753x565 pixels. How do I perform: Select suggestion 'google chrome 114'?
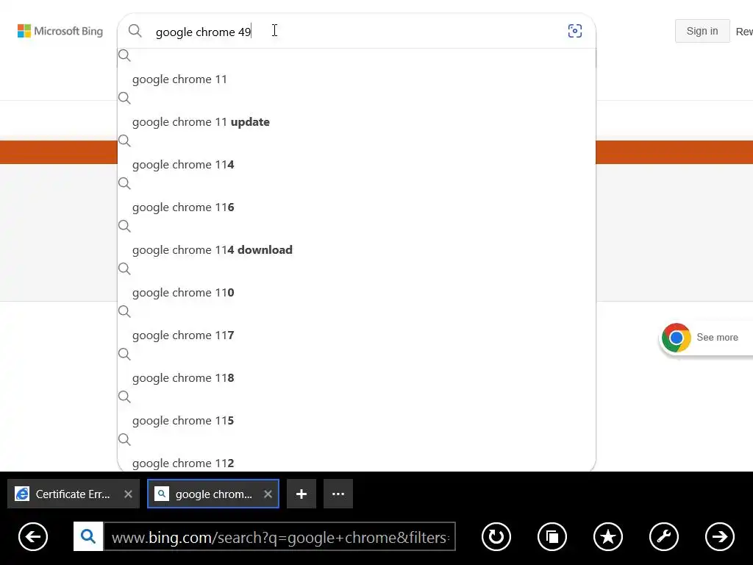tap(357, 165)
